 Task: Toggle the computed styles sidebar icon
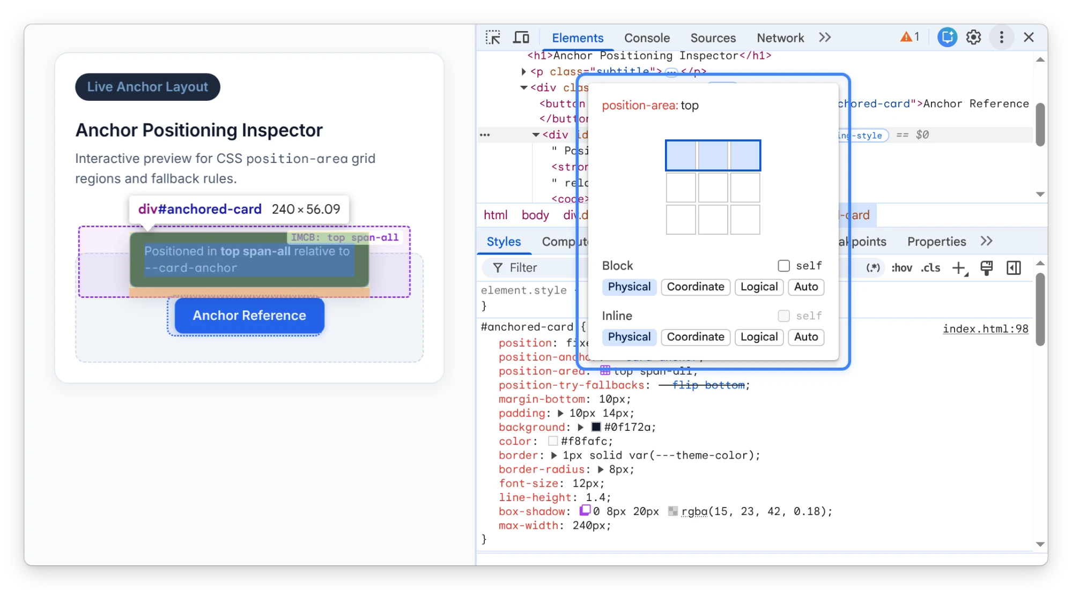point(1014,268)
